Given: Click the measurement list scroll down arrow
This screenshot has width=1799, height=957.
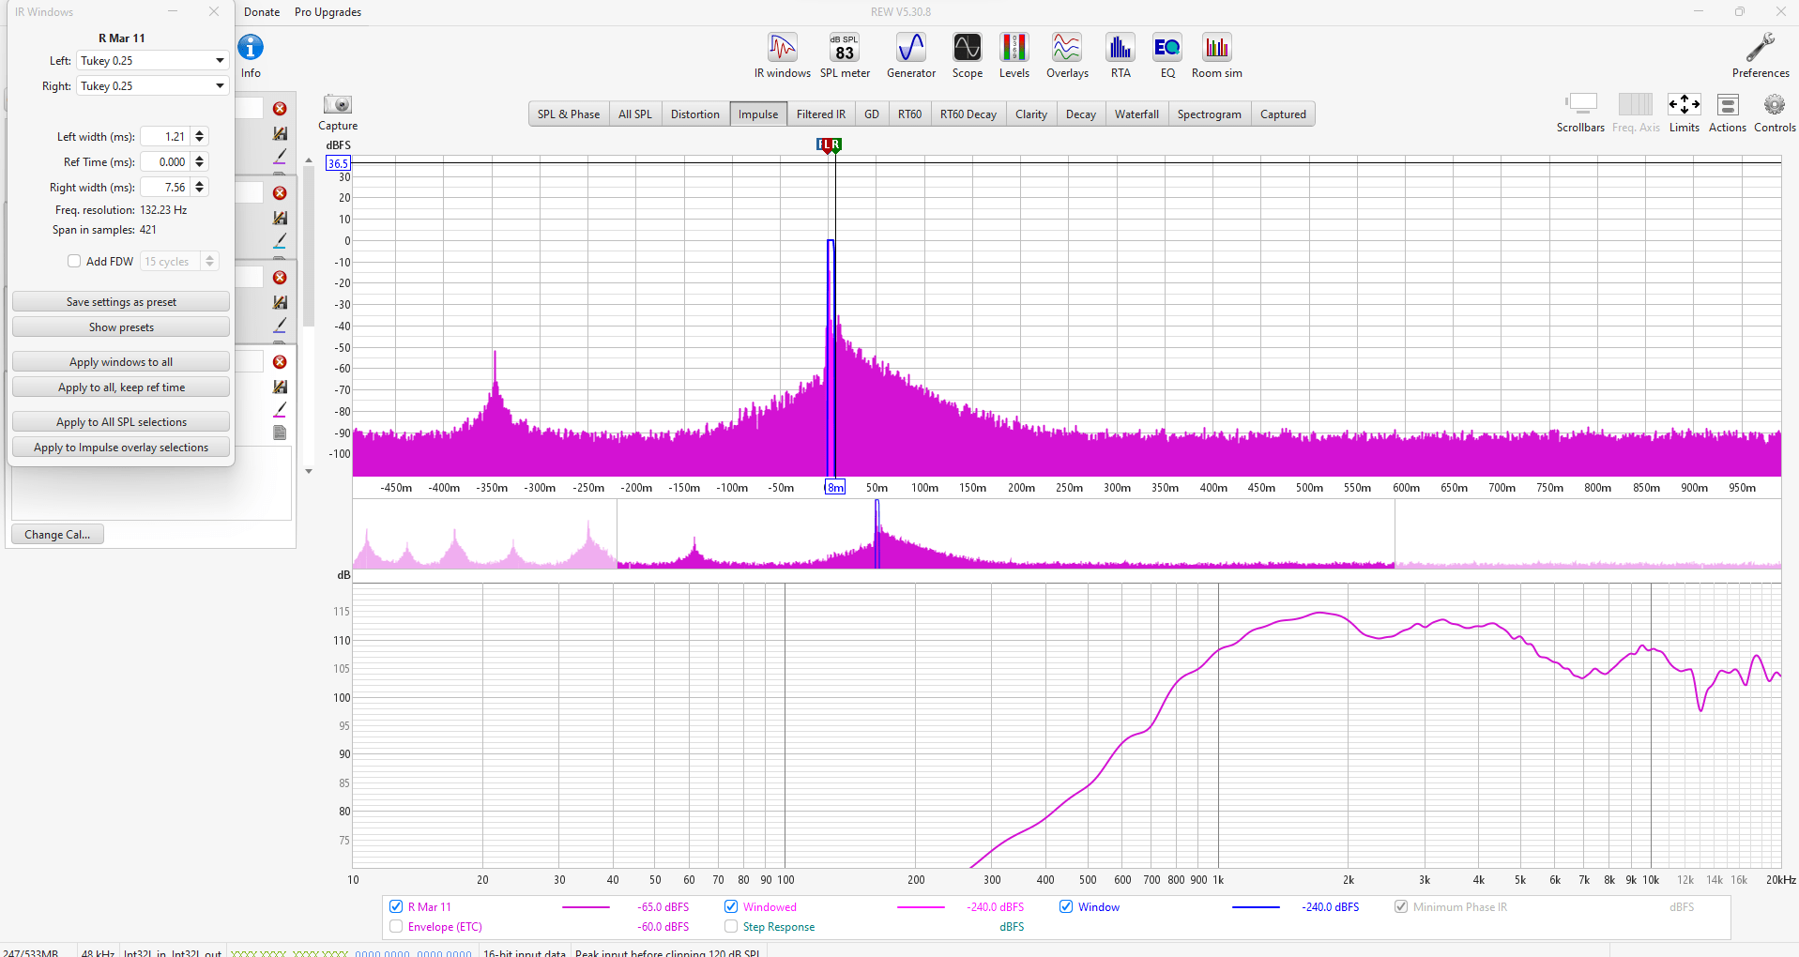Looking at the screenshot, I should tap(309, 471).
